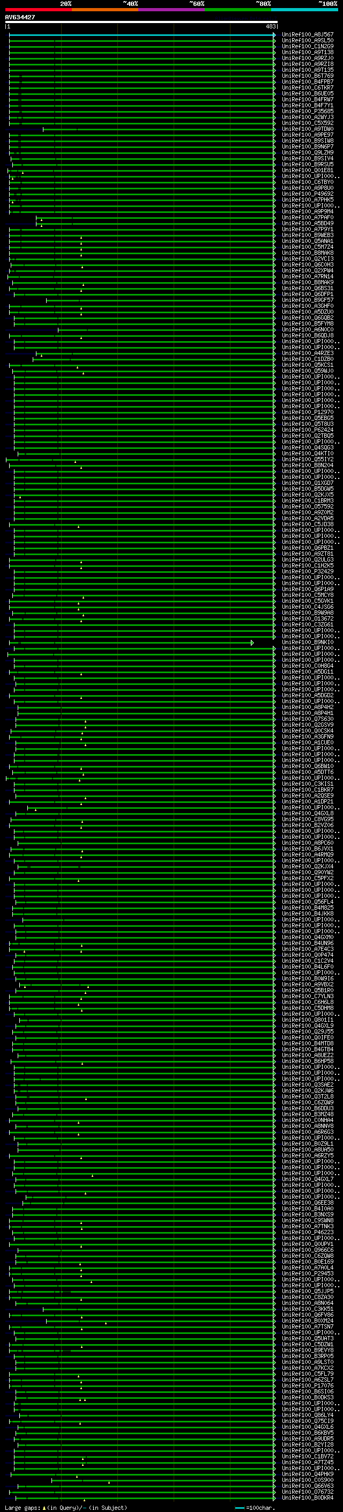Select hit label UniRef100_Q01E81
The width and height of the screenshot is (343, 1512).
(308, 170)
